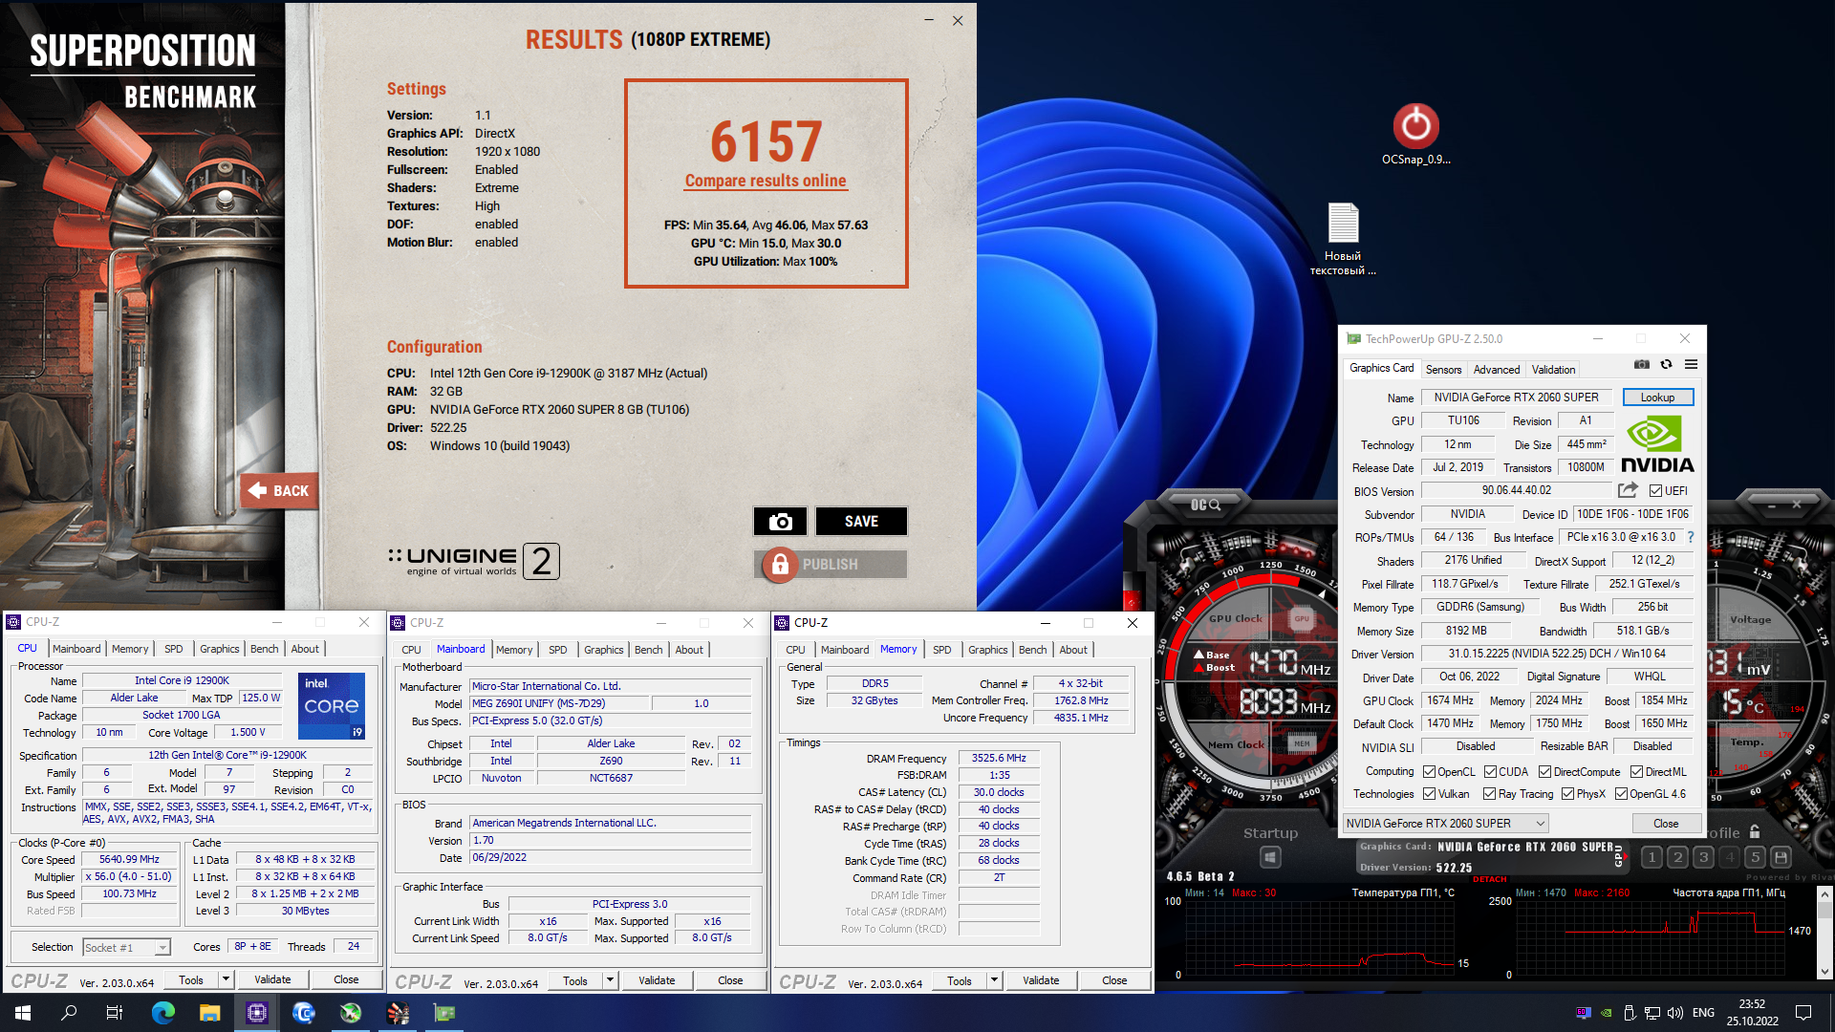Image resolution: width=1835 pixels, height=1032 pixels.
Task: Click the Afterburner DETACH label
Action: pyautogui.click(x=1489, y=879)
